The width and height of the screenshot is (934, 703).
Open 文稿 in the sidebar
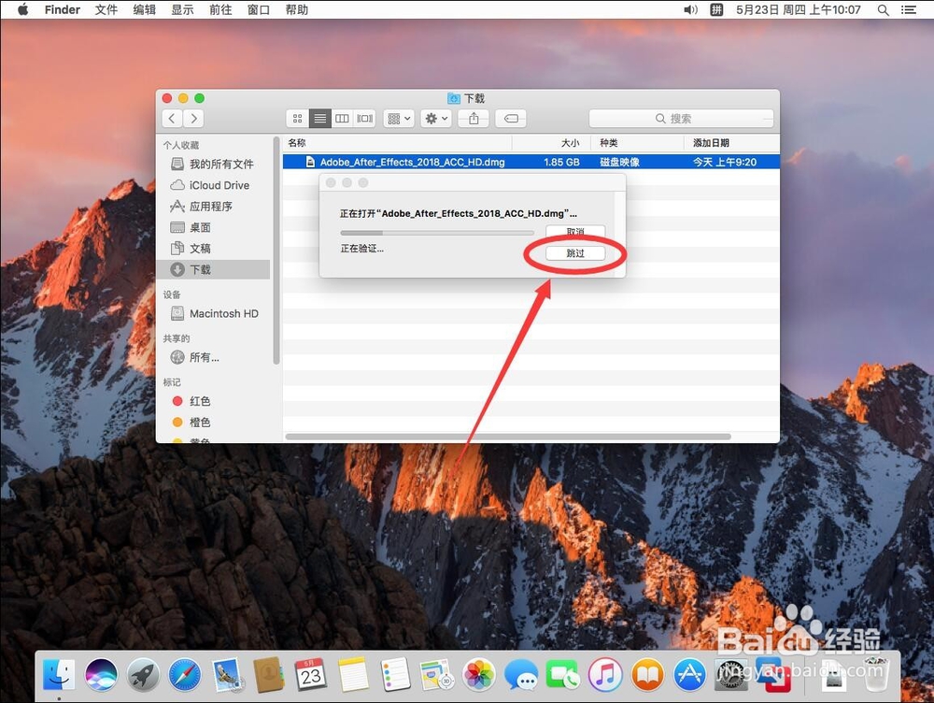(213, 248)
